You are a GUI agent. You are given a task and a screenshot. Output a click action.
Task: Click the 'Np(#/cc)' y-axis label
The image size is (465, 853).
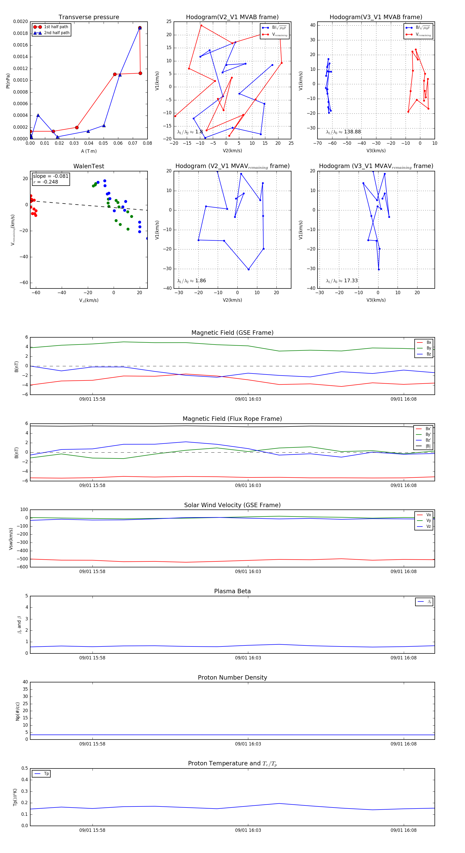(18, 711)
